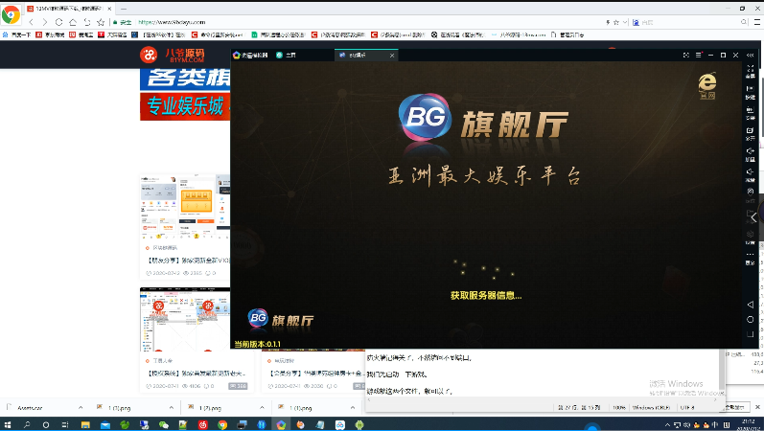
Task: Close the browser downloads bar
Action: click(x=757, y=407)
